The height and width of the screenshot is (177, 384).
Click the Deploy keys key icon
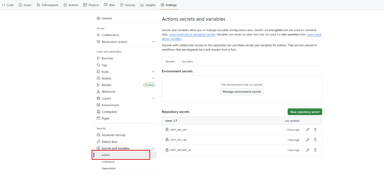(x=98, y=142)
